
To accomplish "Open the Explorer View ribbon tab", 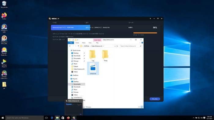I will (90, 43).
